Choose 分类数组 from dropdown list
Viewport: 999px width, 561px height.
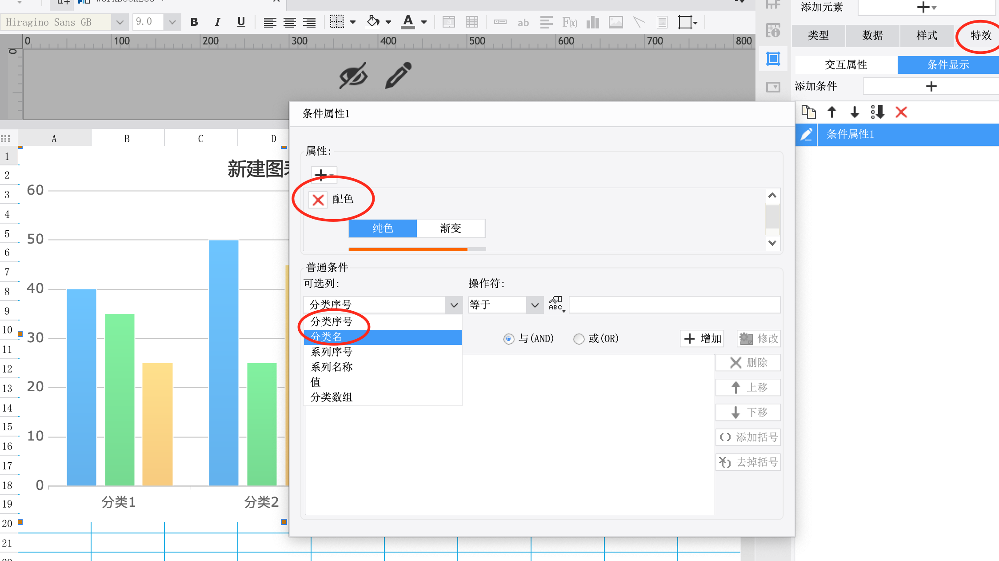pos(383,397)
